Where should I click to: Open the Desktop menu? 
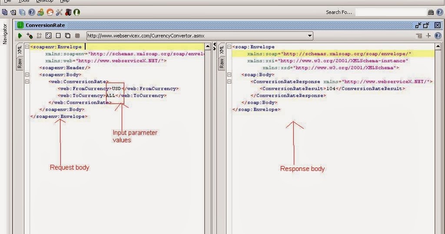click(45, 1)
